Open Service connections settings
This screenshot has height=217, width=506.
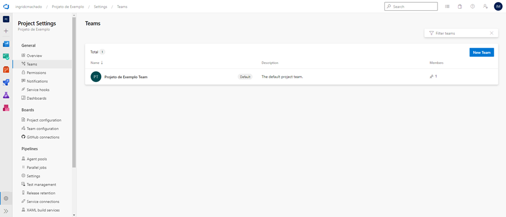(x=42, y=201)
